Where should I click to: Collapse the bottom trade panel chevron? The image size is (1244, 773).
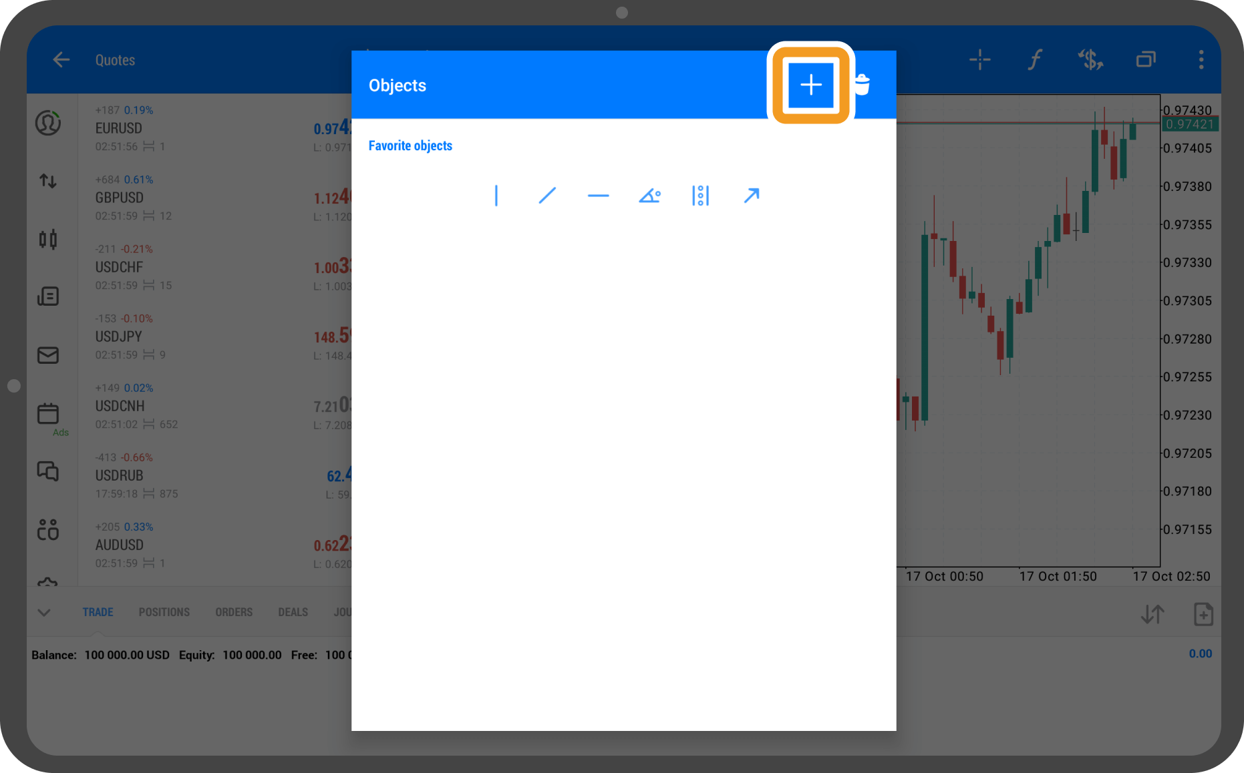44,612
